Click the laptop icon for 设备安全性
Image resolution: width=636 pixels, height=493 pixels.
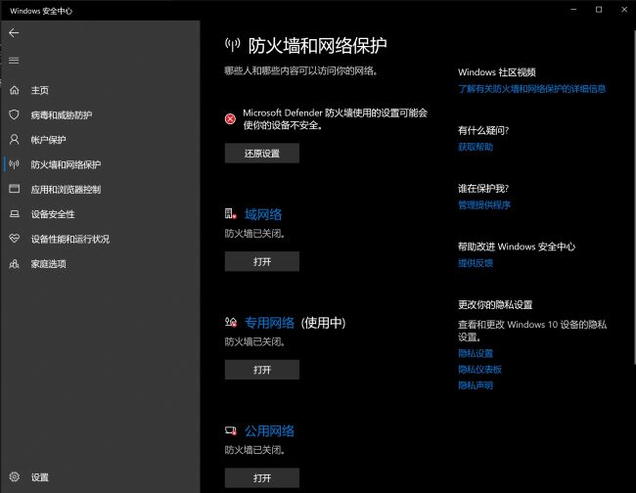coord(15,213)
